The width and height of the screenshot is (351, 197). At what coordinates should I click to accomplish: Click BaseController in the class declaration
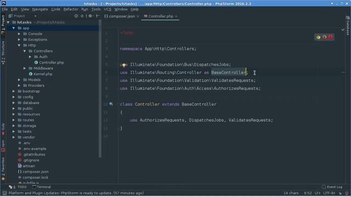pyautogui.click(x=199, y=105)
